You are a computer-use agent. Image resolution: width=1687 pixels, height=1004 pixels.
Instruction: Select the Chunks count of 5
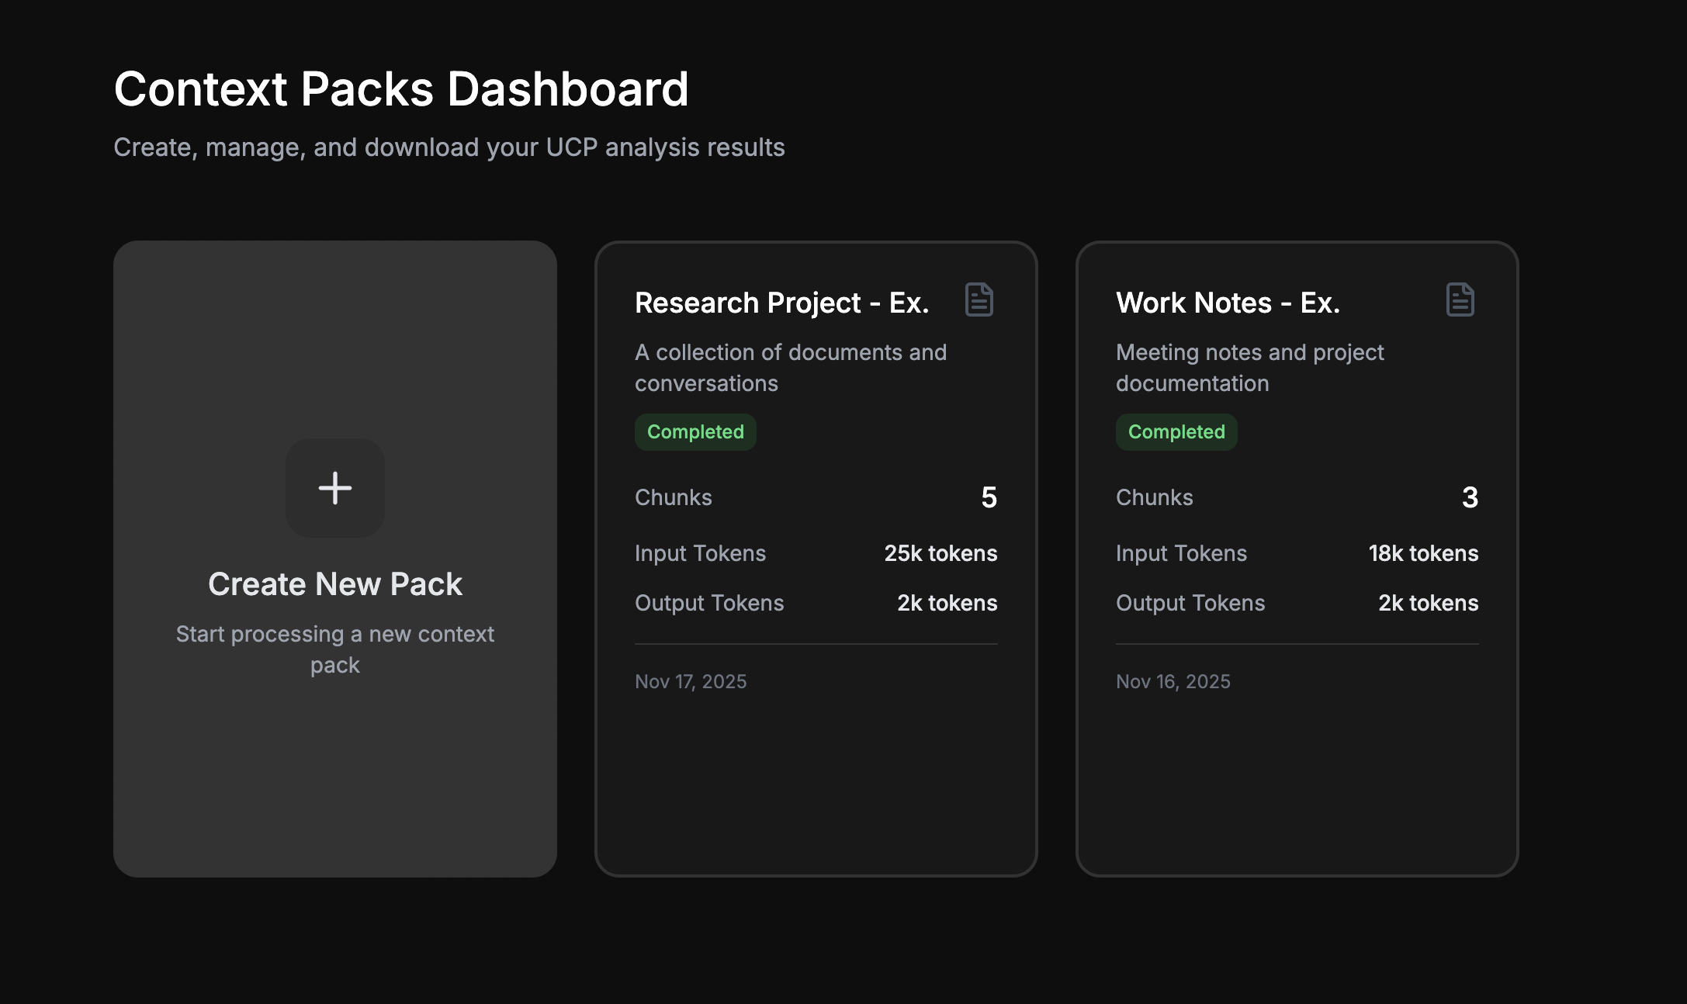point(989,497)
